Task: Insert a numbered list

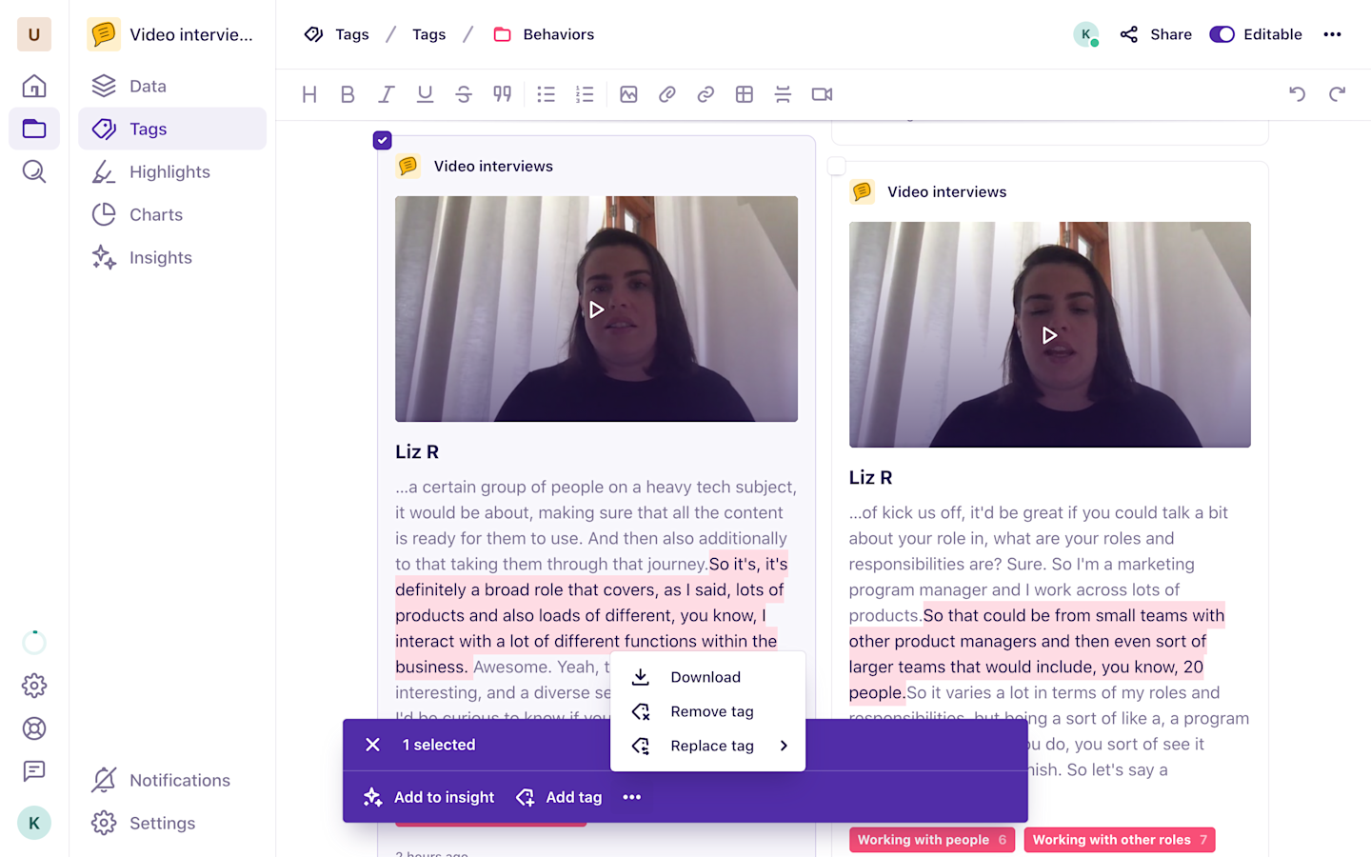Action: pos(585,94)
